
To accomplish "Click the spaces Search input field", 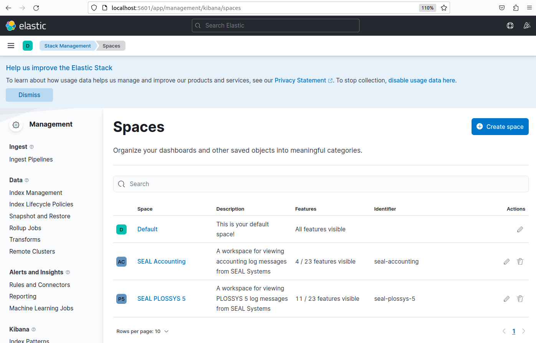I will pos(321,184).
